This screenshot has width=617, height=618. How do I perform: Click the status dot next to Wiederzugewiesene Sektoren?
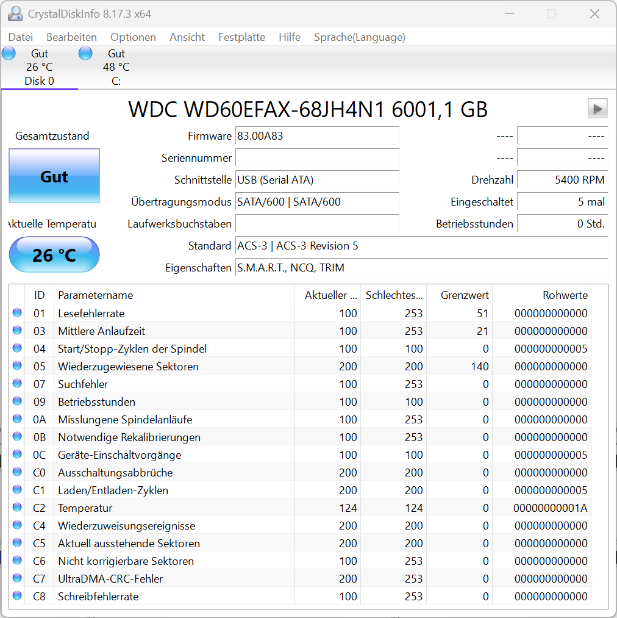[18, 367]
